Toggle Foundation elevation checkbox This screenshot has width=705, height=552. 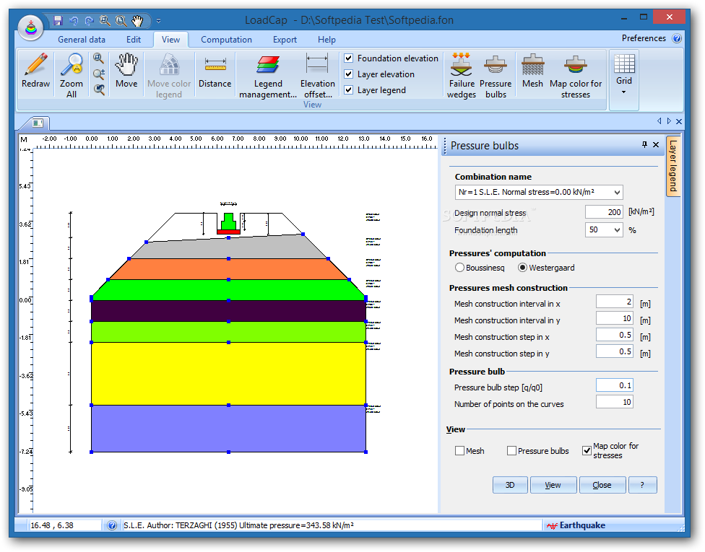(348, 58)
